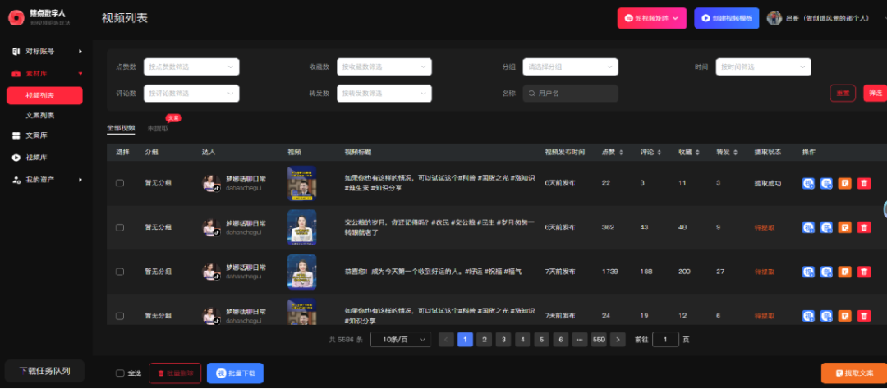Click the 待提取 status in 1739-likes row
The height and width of the screenshot is (389, 887).
(x=765, y=272)
